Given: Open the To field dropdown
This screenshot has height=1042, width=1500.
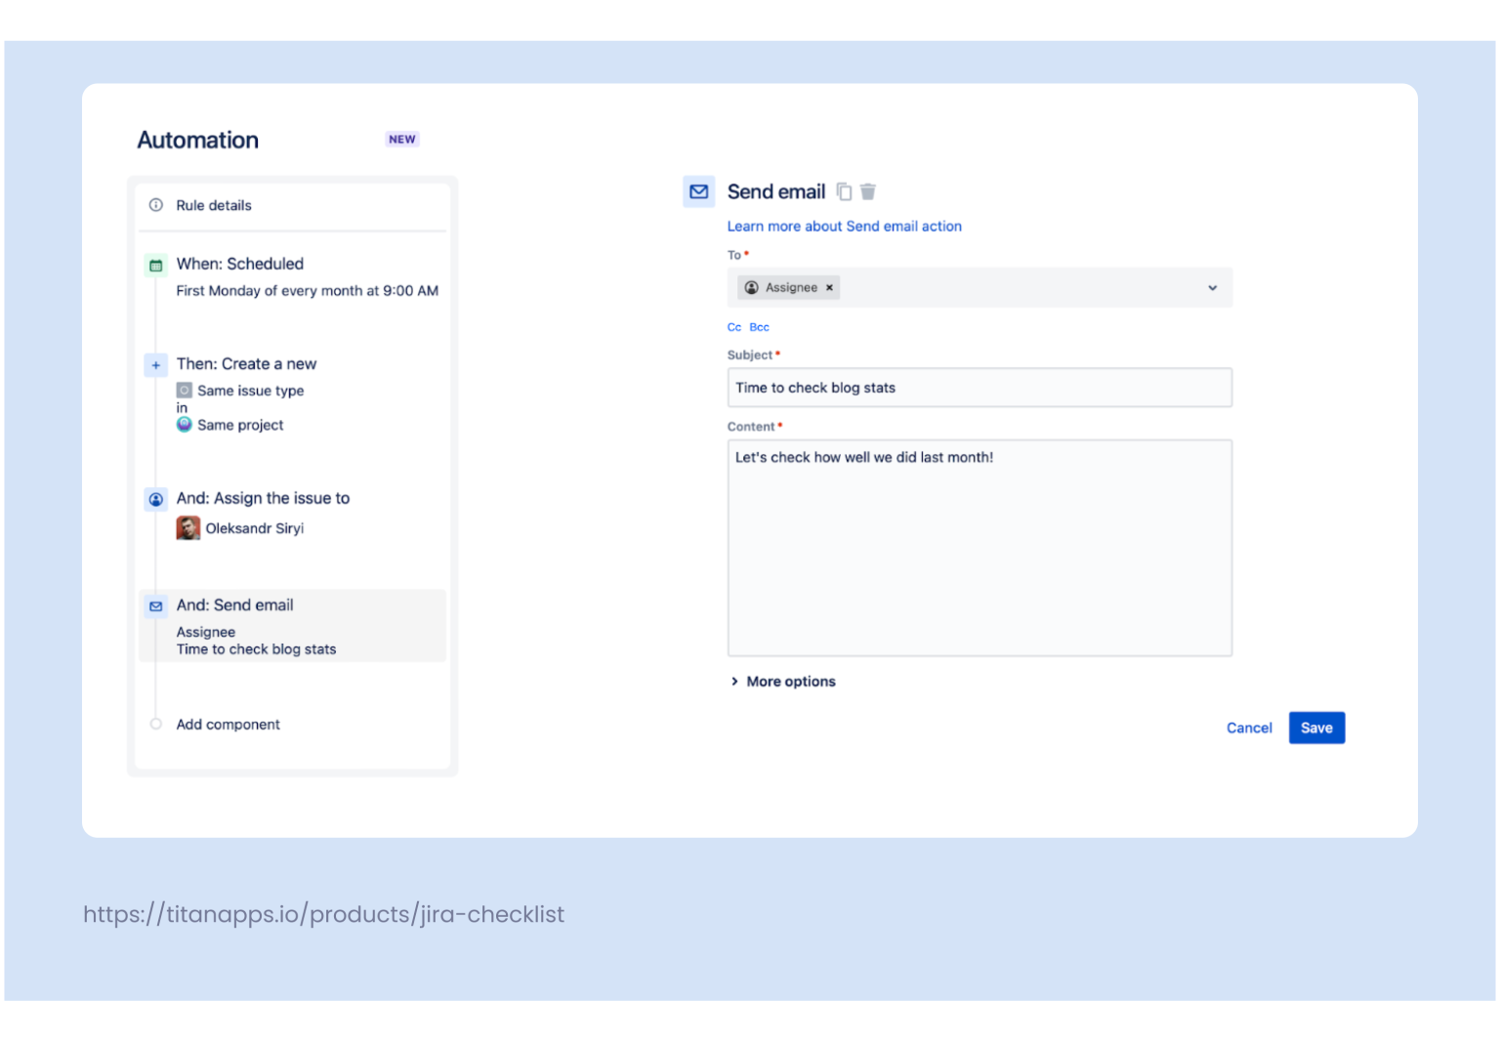Looking at the screenshot, I should pyautogui.click(x=1212, y=287).
